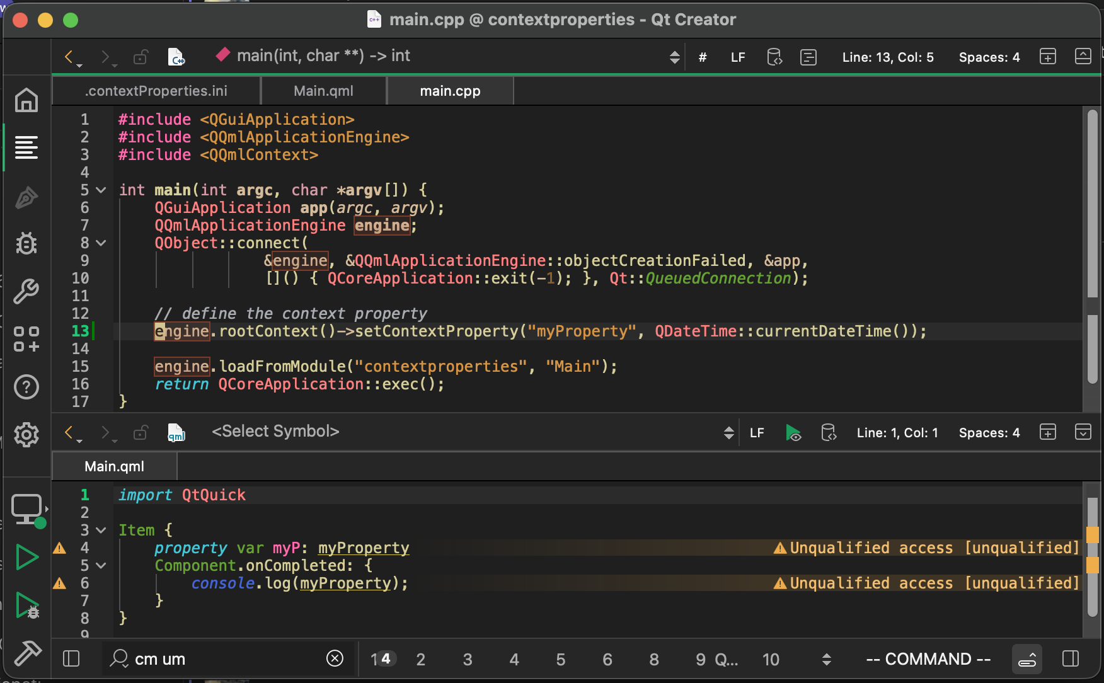
Task: Open Qt Creator Help mode
Action: pyautogui.click(x=26, y=387)
